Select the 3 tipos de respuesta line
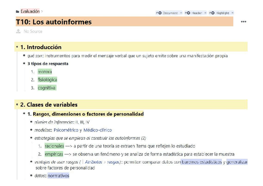Viewport: 263px width, 186px height. [x=48, y=64]
